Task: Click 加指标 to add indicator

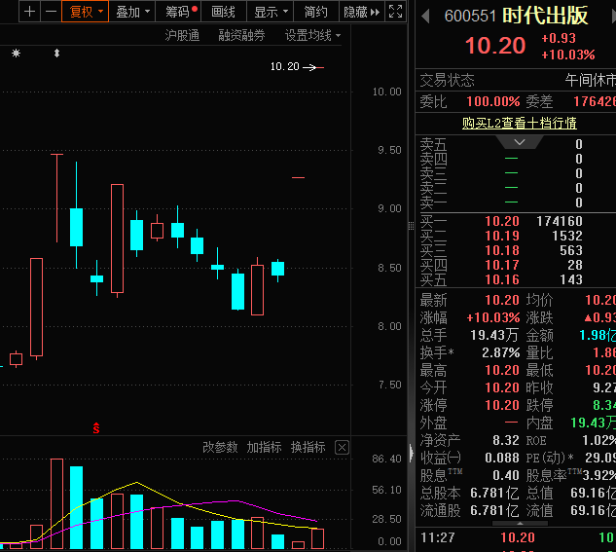Action: [264, 447]
